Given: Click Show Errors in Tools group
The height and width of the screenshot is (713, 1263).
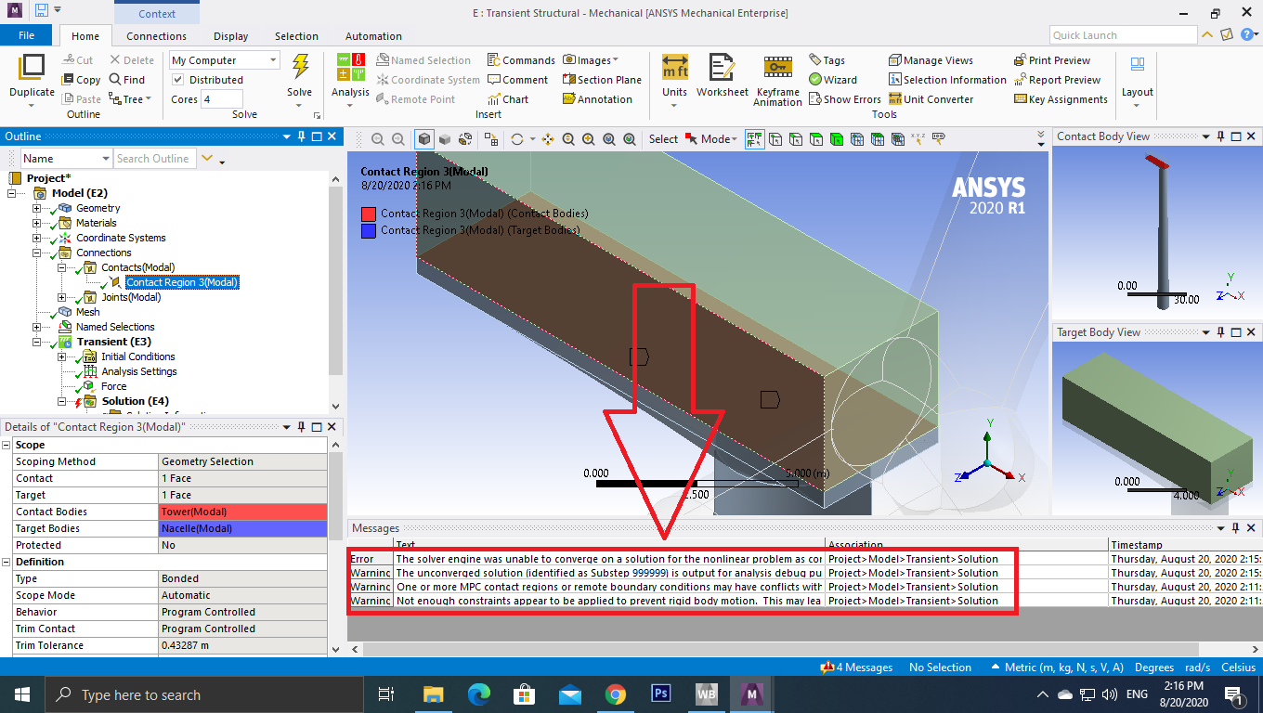Looking at the screenshot, I should pyautogui.click(x=844, y=99).
